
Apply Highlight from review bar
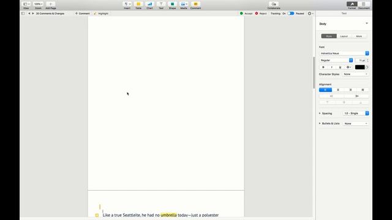(x=101, y=13)
